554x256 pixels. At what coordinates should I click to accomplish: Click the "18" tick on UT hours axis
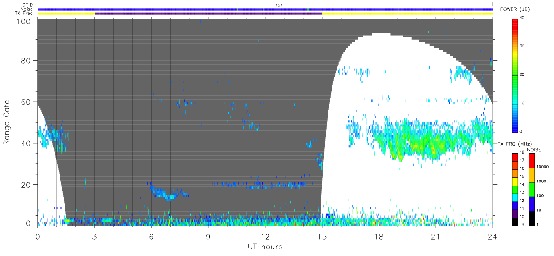pyautogui.click(x=379, y=236)
